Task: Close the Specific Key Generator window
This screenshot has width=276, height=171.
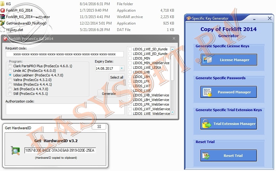Action: [270, 18]
